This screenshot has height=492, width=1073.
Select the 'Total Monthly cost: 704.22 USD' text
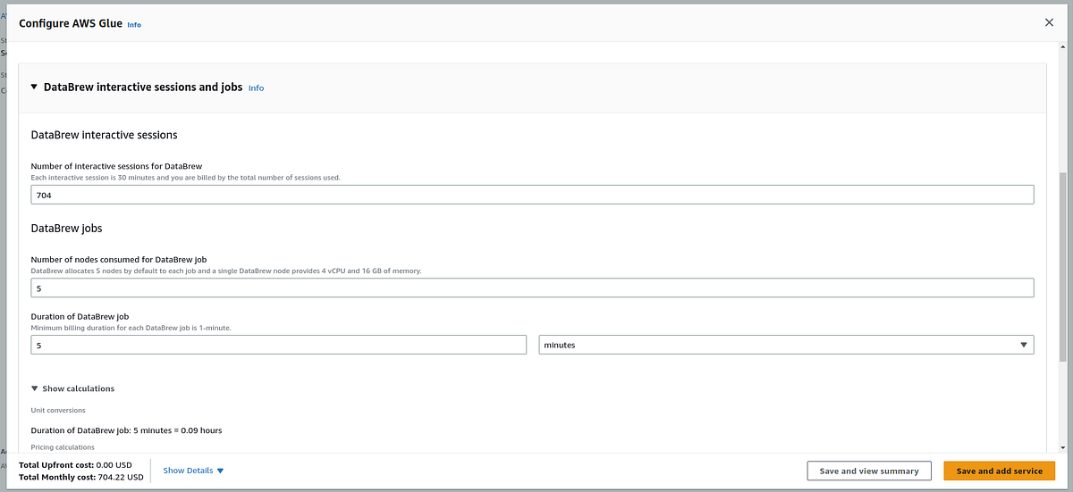(81, 477)
